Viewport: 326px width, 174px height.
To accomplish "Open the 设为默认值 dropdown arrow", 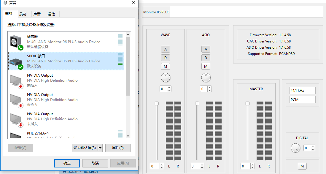I will tap(100, 148).
